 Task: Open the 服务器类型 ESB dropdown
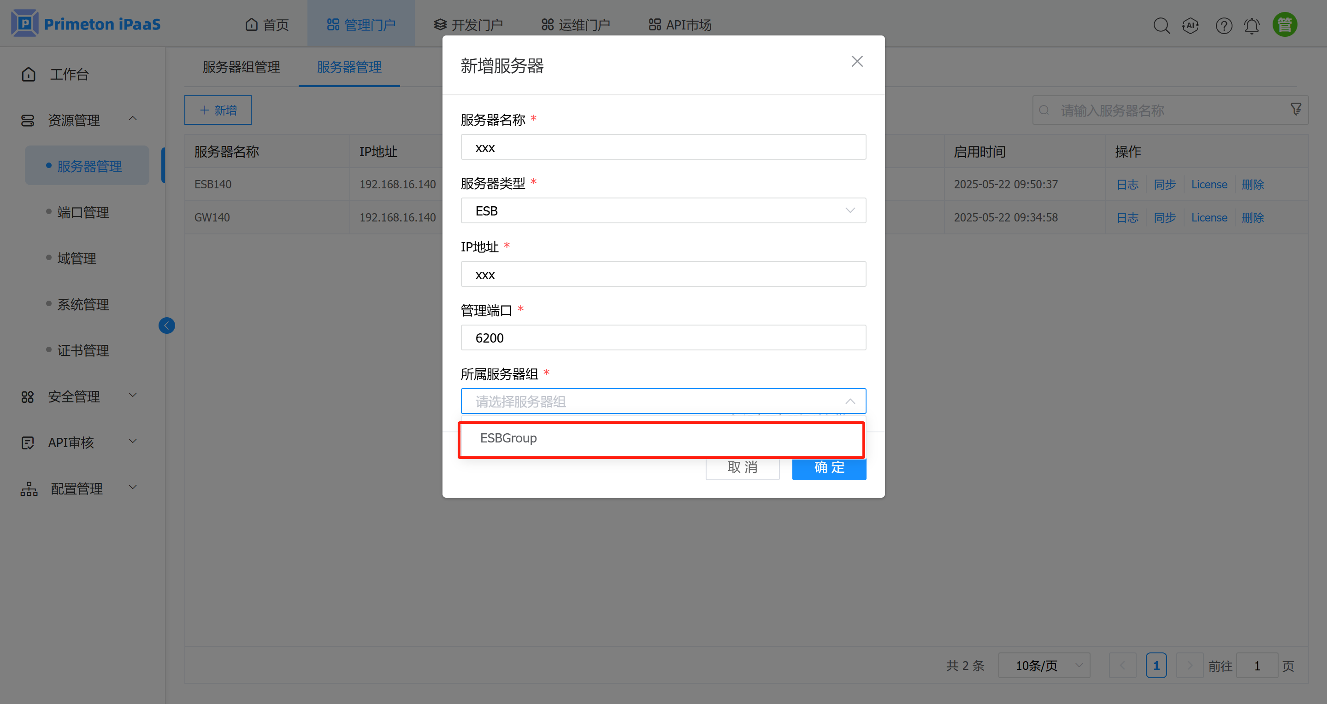(x=663, y=210)
